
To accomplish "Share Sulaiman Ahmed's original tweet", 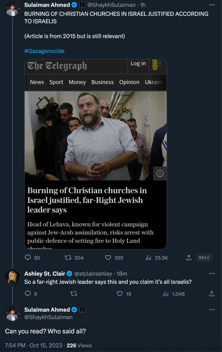I will (x=189, y=258).
